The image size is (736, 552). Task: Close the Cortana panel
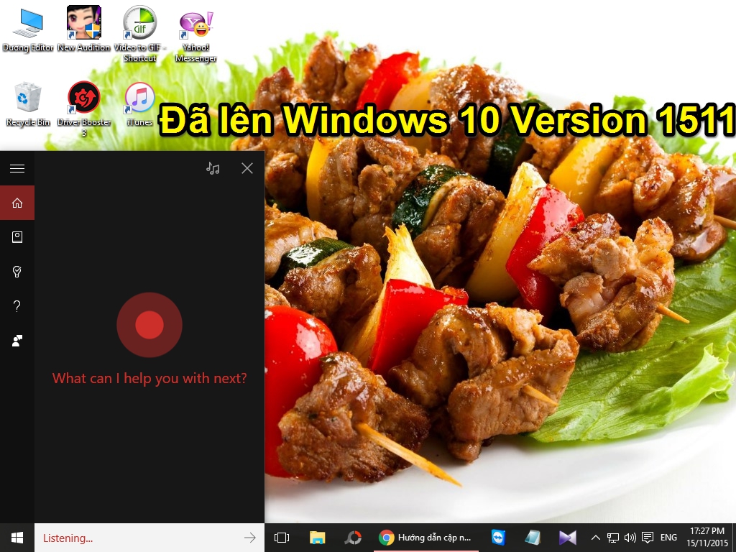247,168
